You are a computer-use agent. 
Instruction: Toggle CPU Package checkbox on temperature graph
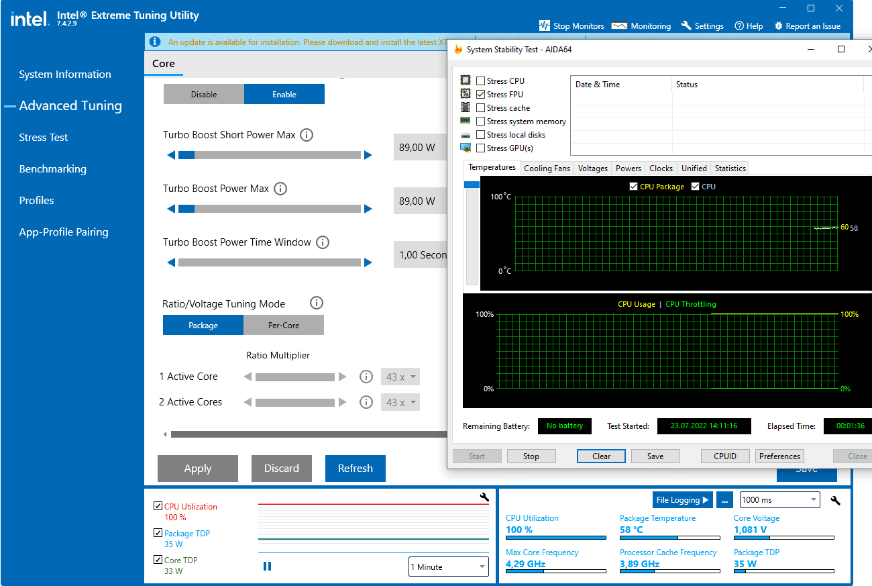[x=633, y=187]
